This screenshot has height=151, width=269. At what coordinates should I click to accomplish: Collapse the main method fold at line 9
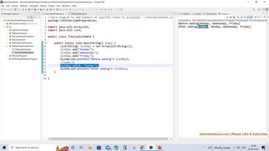(47, 43)
